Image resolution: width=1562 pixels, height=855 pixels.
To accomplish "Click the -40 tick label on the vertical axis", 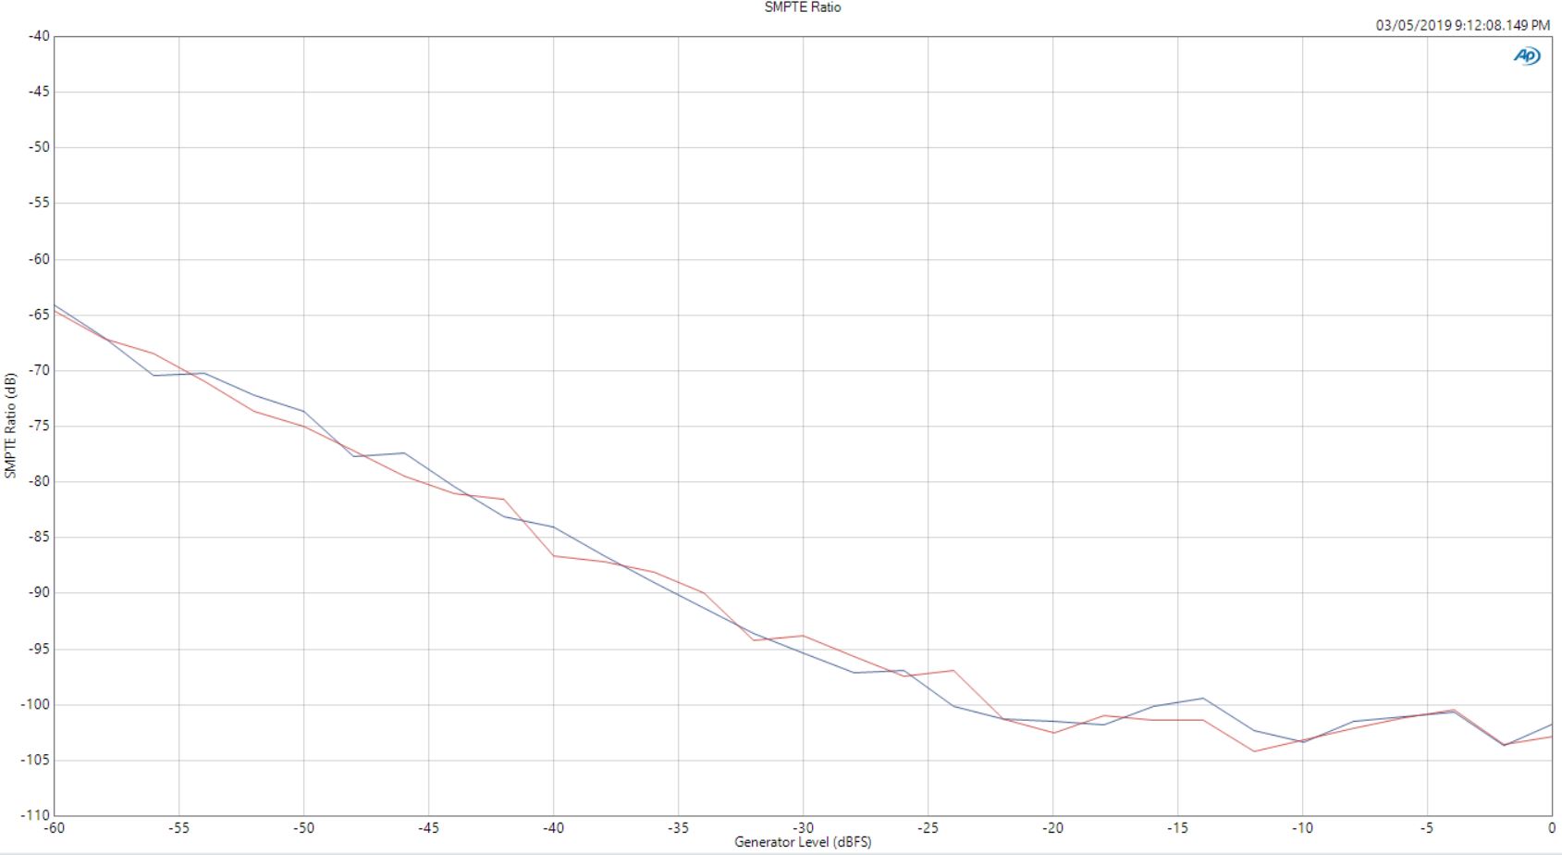I will pyautogui.click(x=39, y=36).
